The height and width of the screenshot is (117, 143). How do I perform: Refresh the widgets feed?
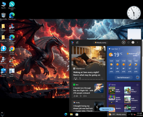click(128, 43)
